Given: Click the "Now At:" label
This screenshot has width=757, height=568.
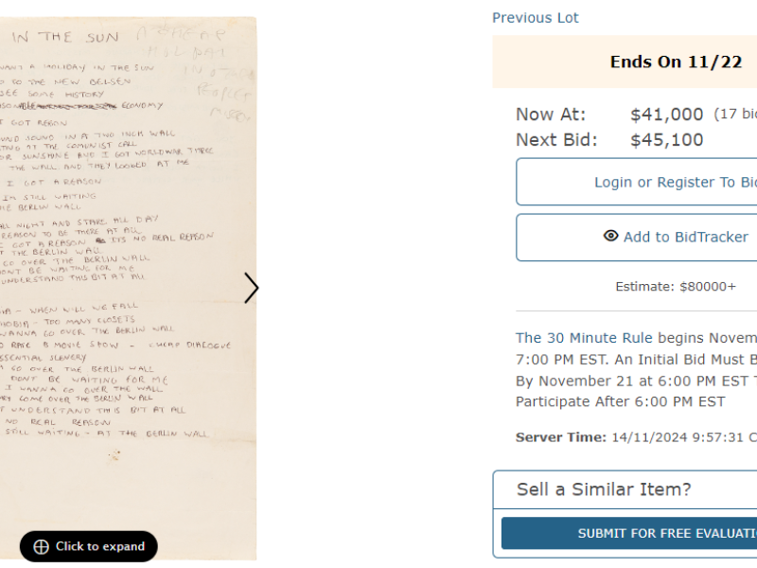Looking at the screenshot, I should tap(551, 115).
